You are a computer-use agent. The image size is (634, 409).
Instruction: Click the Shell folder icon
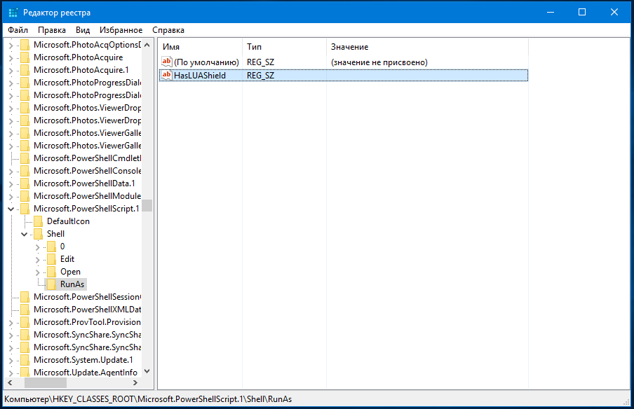pos(38,234)
